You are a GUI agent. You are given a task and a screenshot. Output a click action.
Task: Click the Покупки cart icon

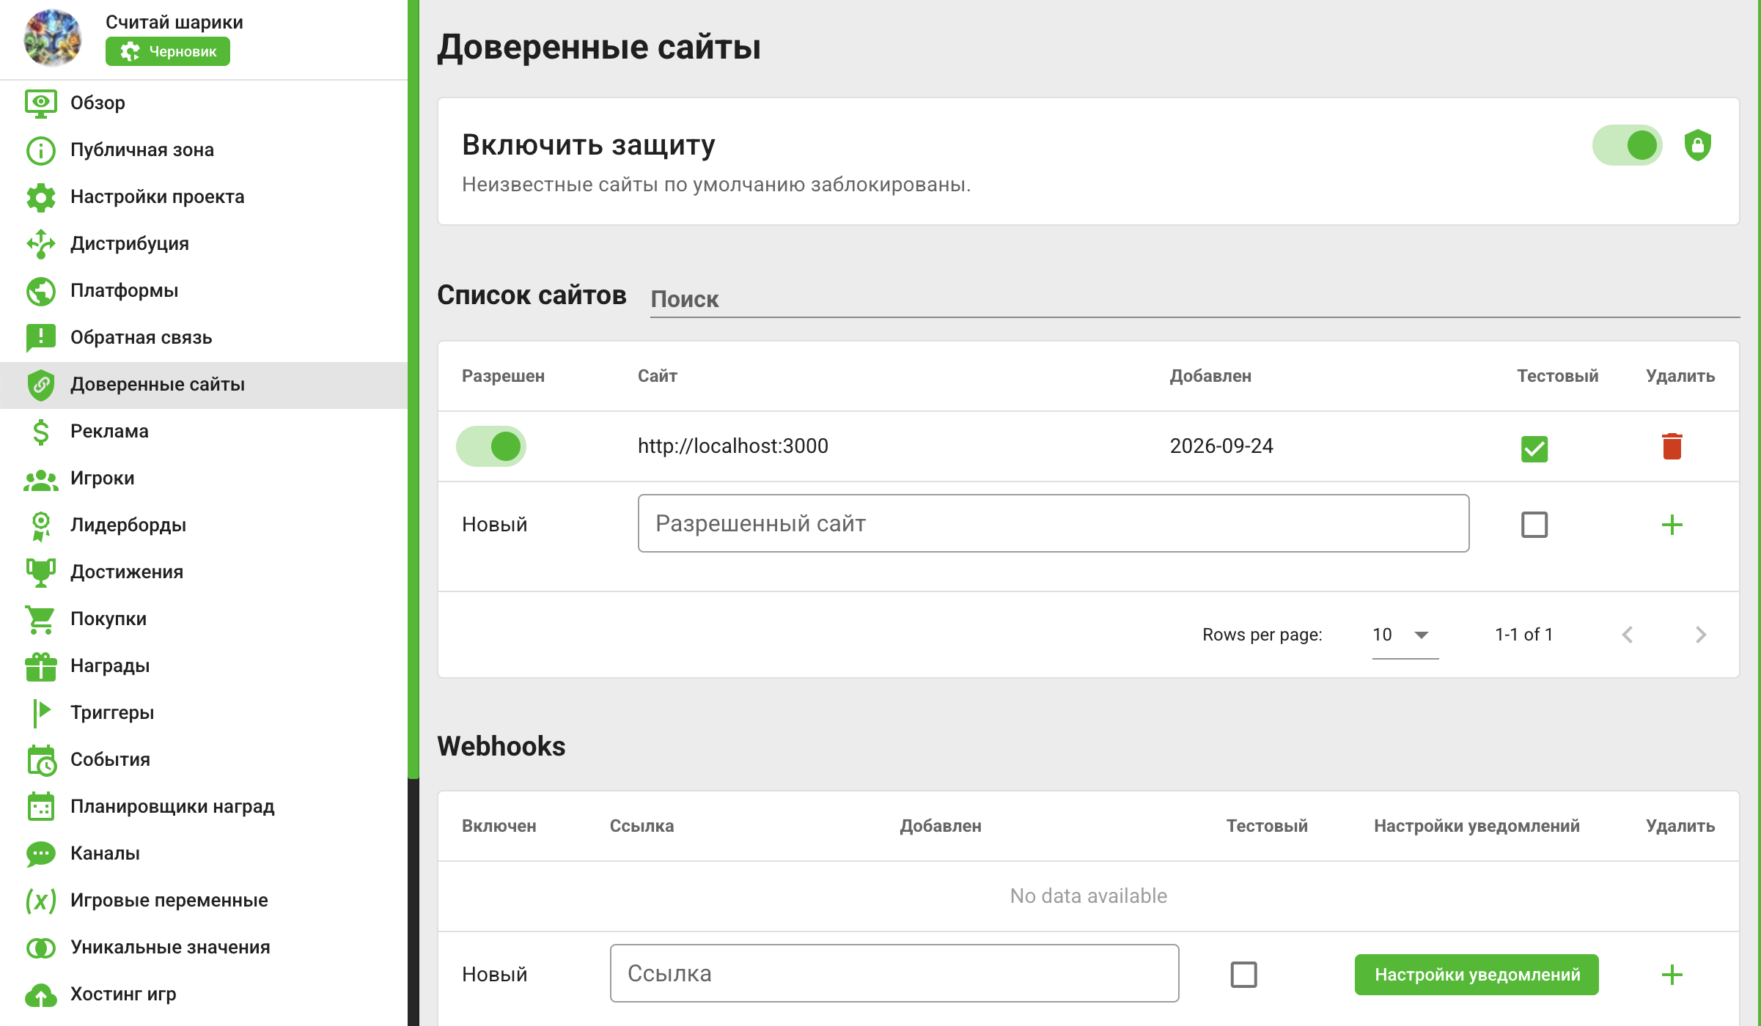[x=41, y=619]
